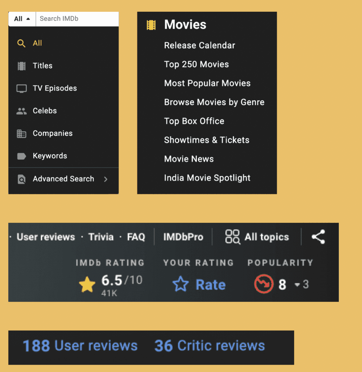Click the tag icon beside Keywords
The width and height of the screenshot is (362, 372).
click(21, 156)
